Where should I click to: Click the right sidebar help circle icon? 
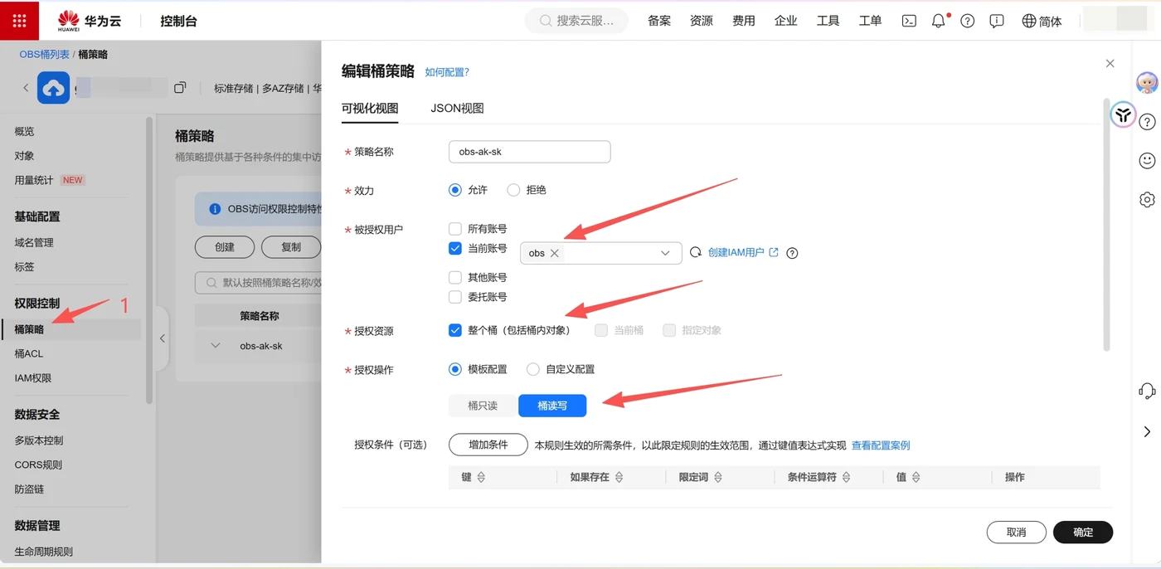click(x=1147, y=122)
